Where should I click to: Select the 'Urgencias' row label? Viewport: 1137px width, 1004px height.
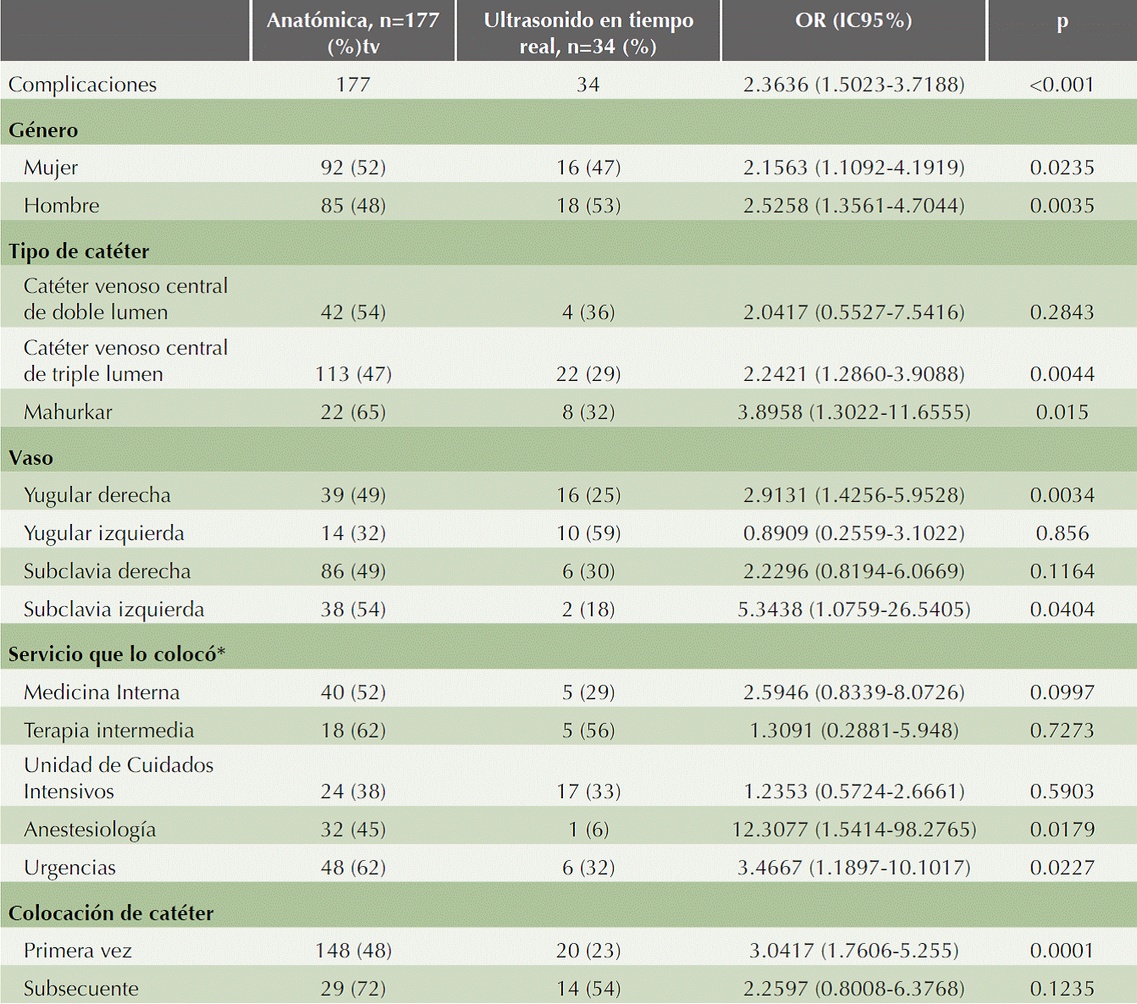pyautogui.click(x=69, y=868)
